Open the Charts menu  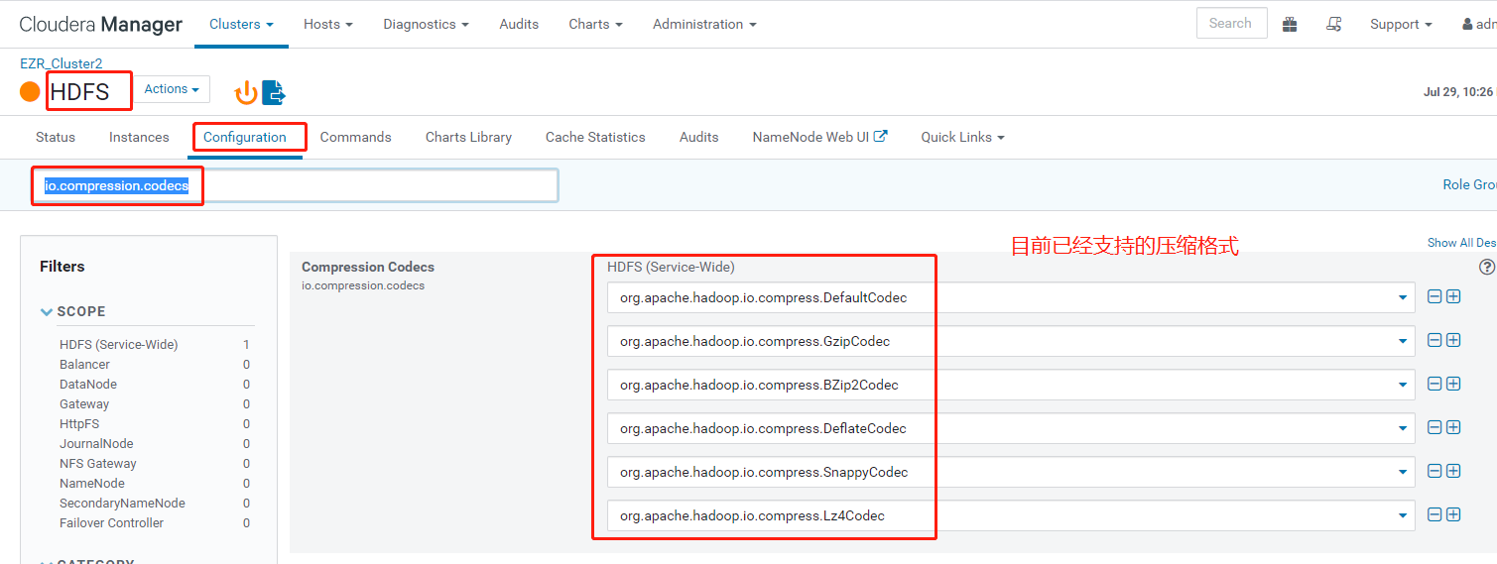[596, 24]
